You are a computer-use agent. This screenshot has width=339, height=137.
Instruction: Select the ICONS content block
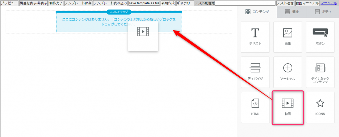coord(320,107)
